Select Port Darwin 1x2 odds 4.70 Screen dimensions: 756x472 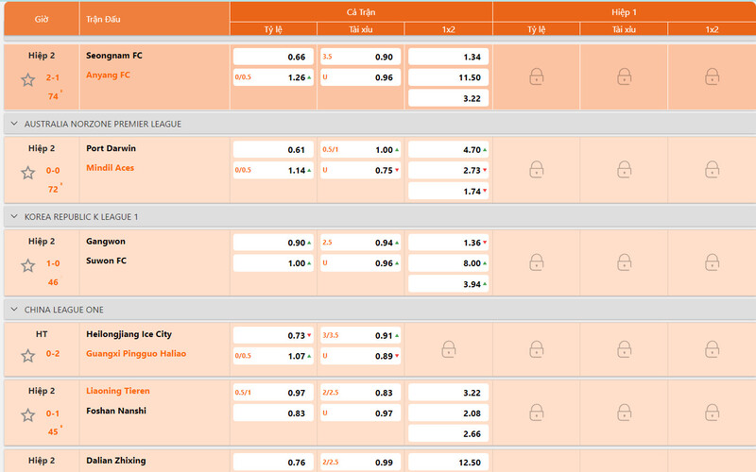click(x=448, y=150)
